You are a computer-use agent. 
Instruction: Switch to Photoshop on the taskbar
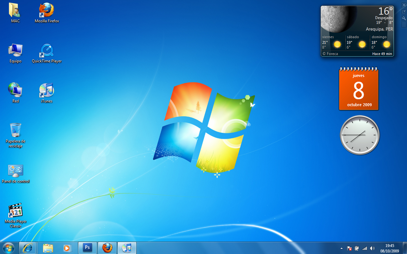[87, 248]
